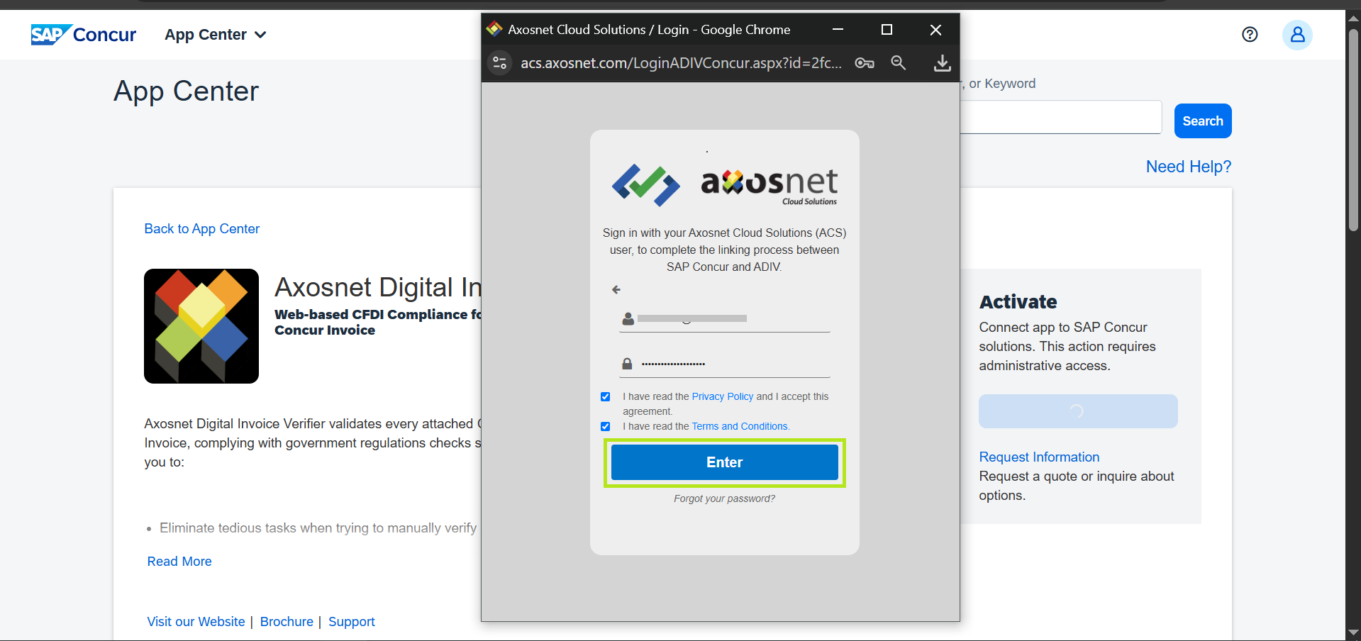Click the download icon in popup toolbar

[x=942, y=63]
